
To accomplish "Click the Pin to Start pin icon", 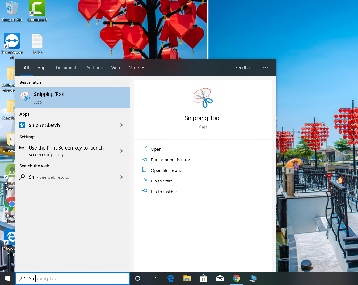I will click(144, 180).
